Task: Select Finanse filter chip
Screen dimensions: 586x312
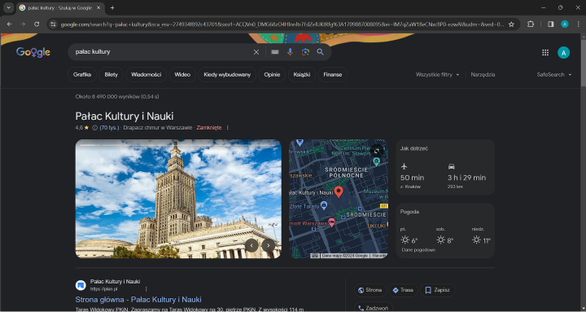Action: (x=333, y=74)
